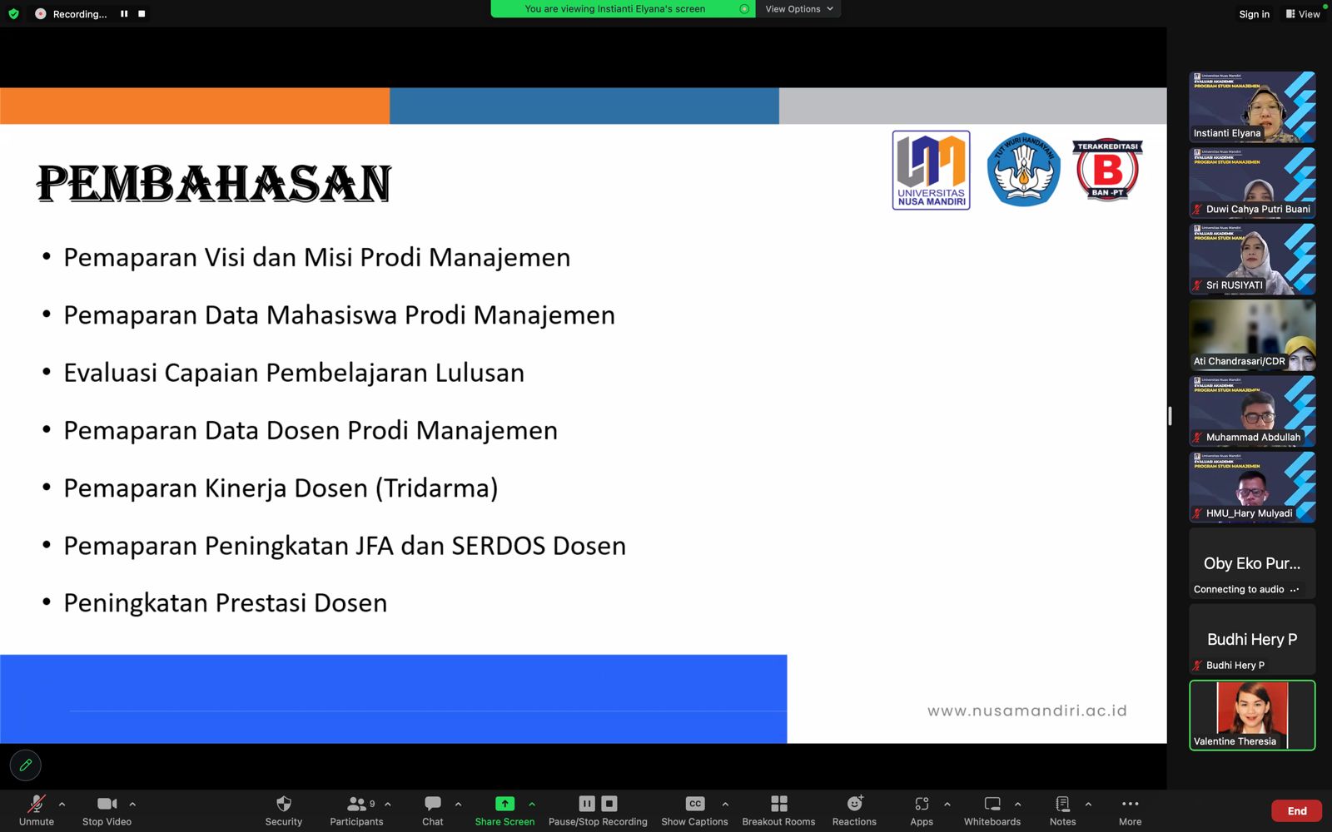
Task: Open the Chat panel
Action: coord(433,810)
